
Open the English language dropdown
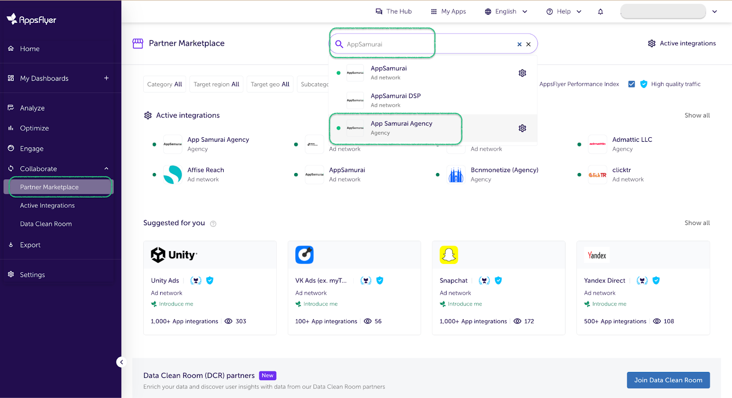(x=506, y=11)
